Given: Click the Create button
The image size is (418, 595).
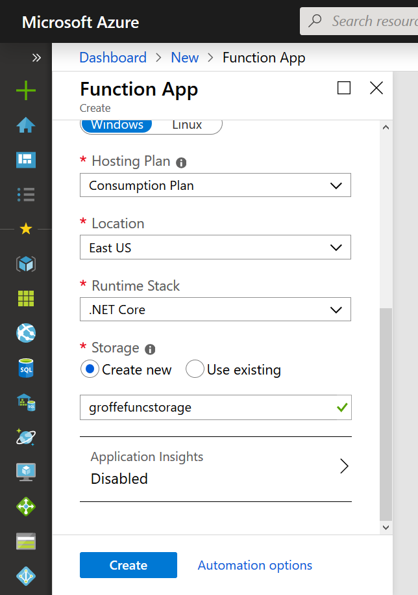Looking at the screenshot, I should (128, 565).
